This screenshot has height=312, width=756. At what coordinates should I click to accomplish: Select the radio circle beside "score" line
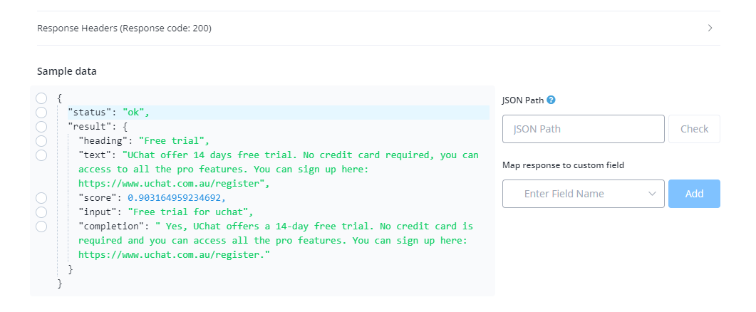[x=41, y=198]
